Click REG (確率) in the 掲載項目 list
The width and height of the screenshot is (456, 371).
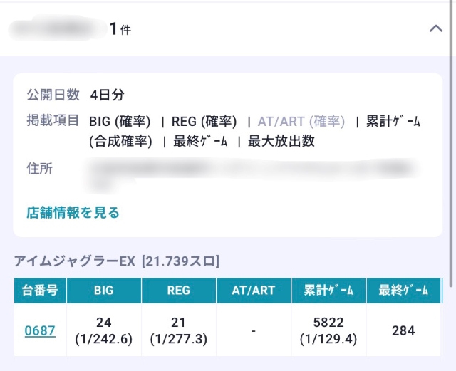pos(204,121)
